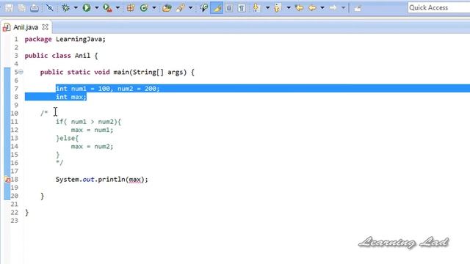Select the Anil.java editor tab

(x=26, y=27)
